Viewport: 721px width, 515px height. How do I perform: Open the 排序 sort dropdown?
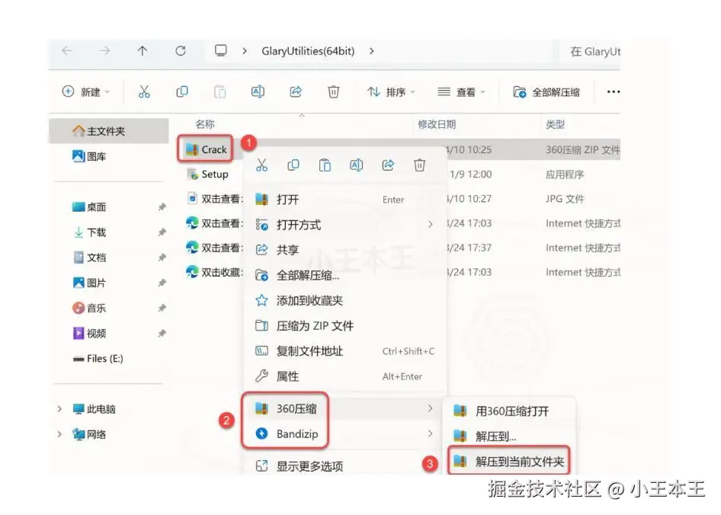click(x=391, y=92)
